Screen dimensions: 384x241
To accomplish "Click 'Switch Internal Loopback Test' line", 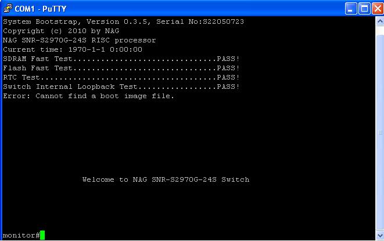I will 121,87.
